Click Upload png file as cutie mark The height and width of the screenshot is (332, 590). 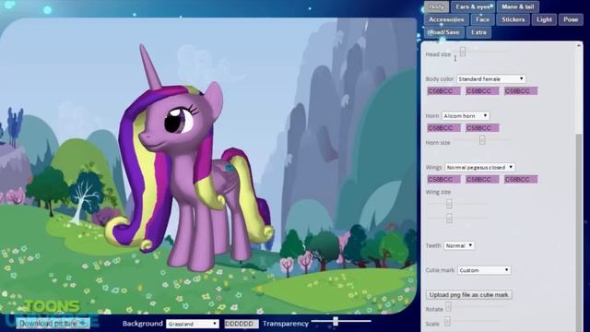tap(469, 295)
